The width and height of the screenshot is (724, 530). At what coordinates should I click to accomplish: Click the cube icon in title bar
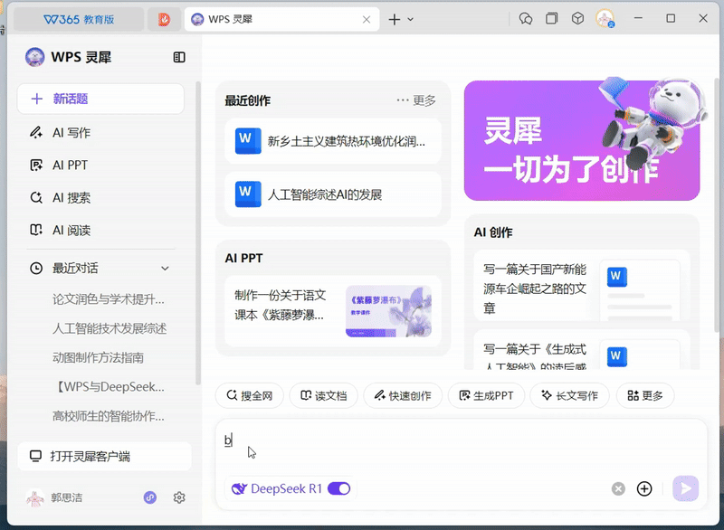[x=577, y=18]
